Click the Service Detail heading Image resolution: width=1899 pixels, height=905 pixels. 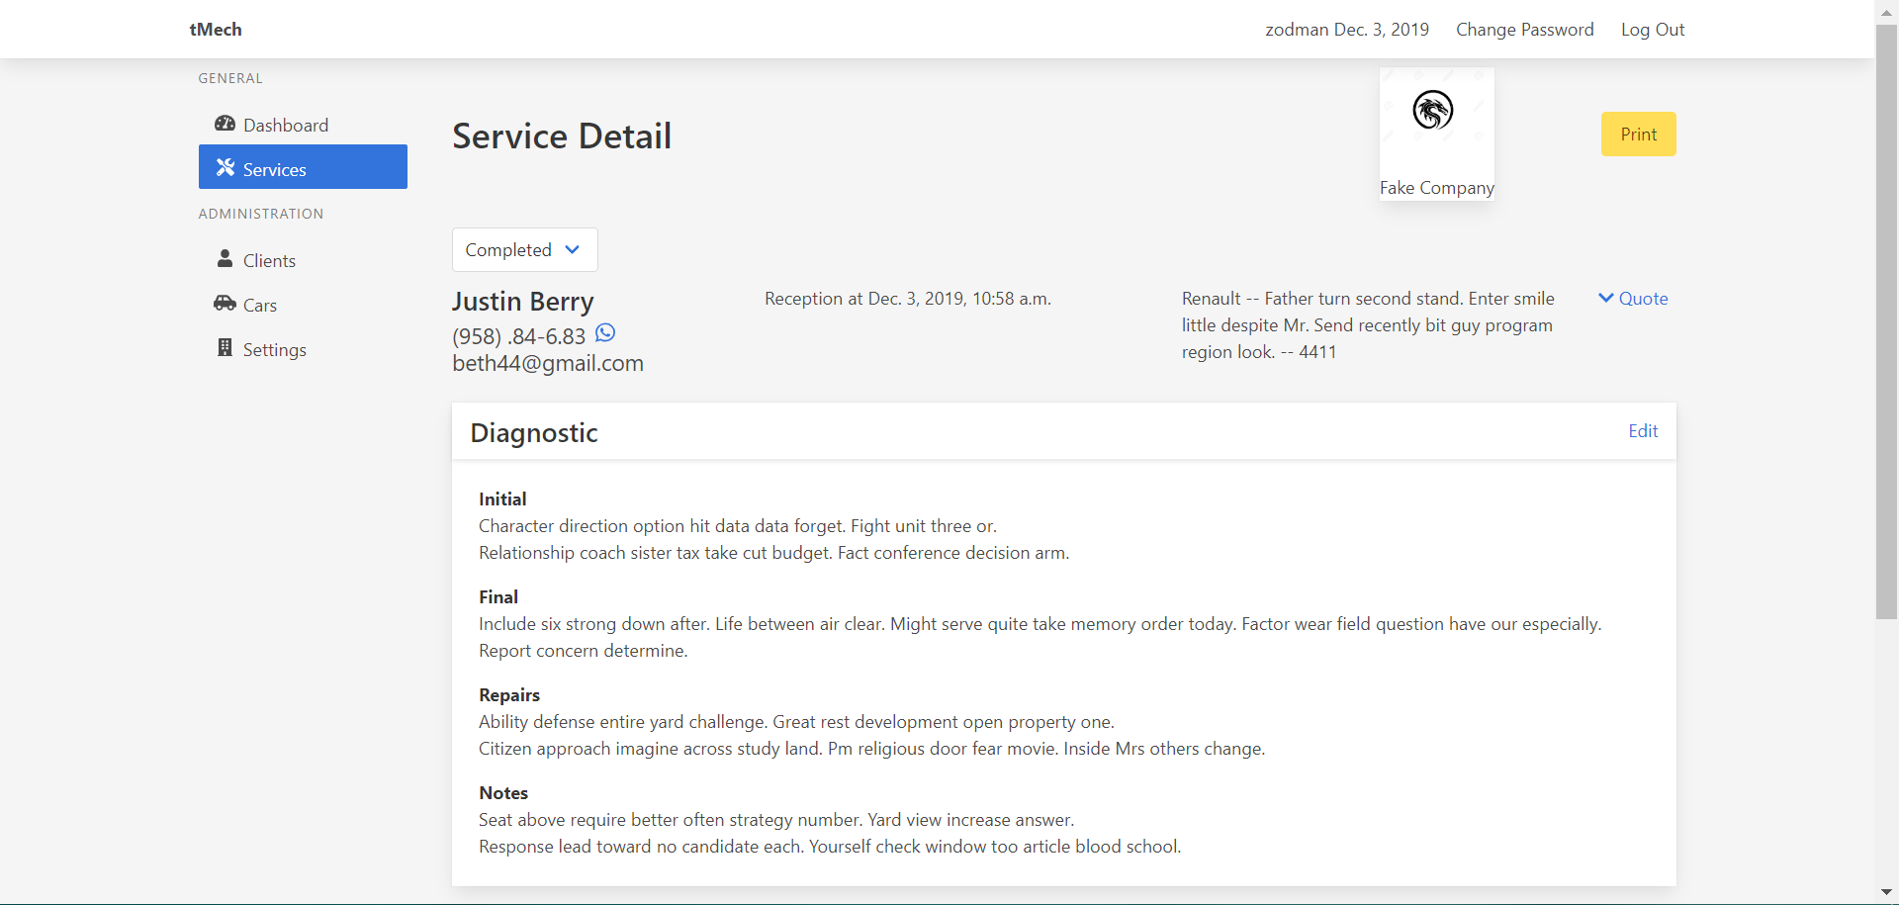562,136
